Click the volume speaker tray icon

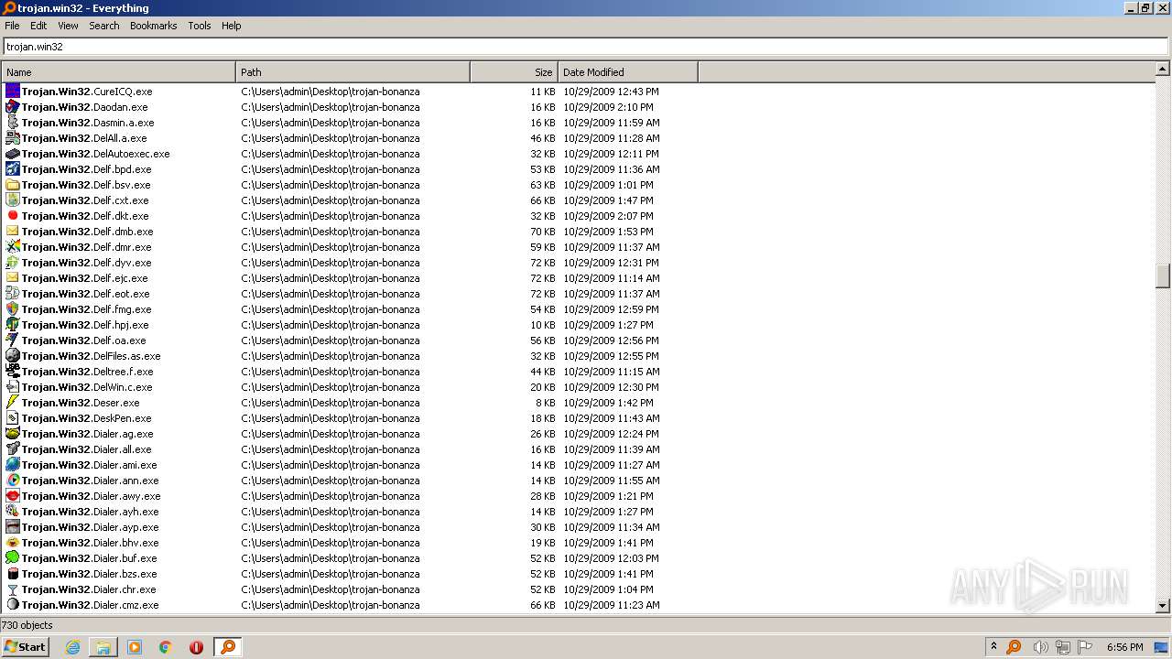tap(1039, 647)
